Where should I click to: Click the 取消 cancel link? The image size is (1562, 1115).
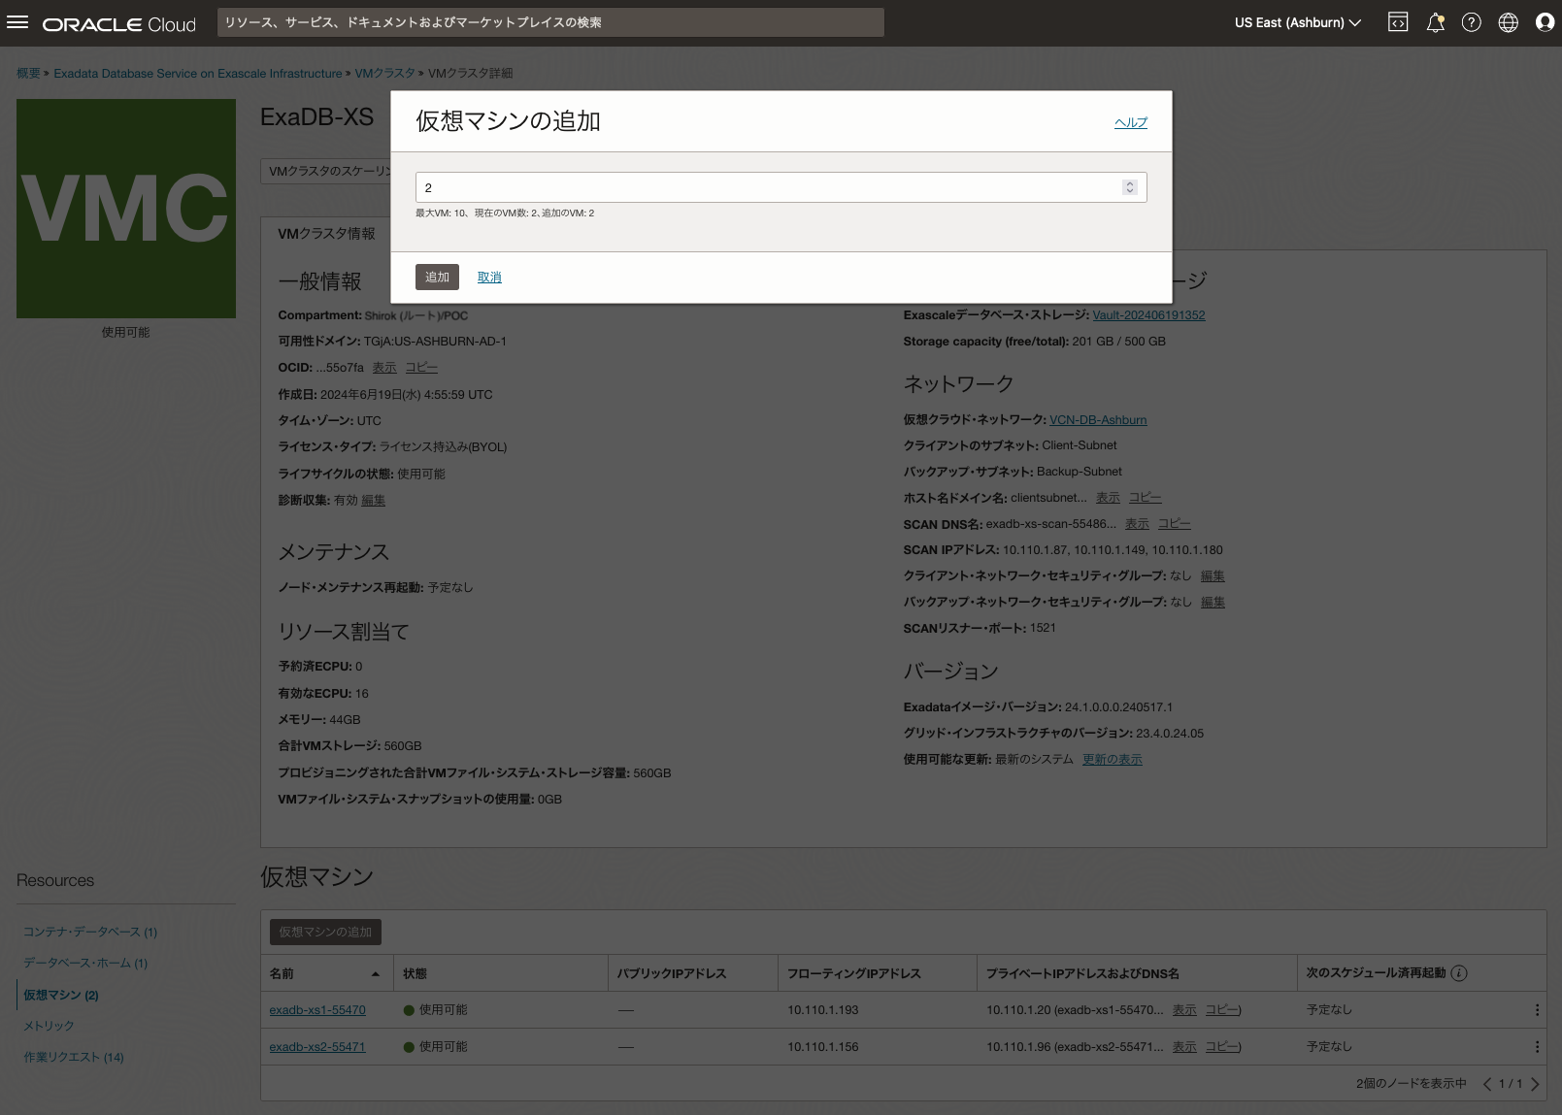pyautogui.click(x=489, y=278)
